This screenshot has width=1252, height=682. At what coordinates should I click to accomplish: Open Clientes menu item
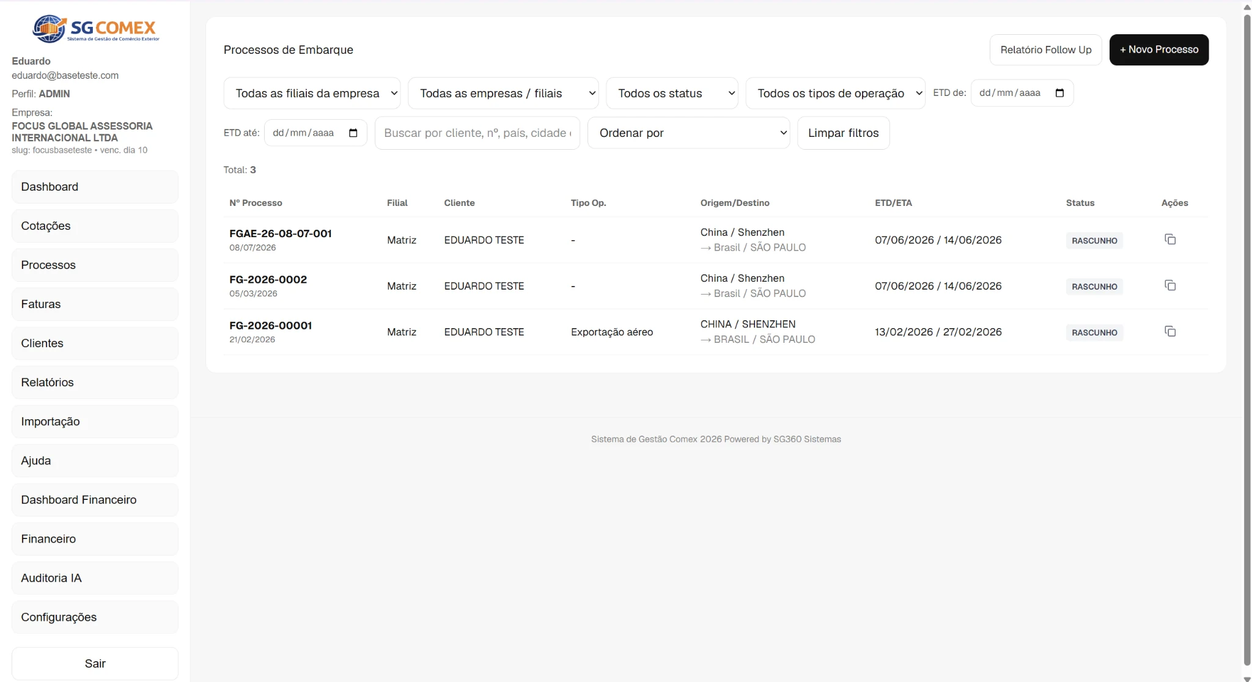[x=95, y=343]
